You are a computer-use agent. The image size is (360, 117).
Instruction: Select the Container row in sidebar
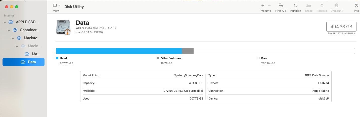(x=23, y=30)
